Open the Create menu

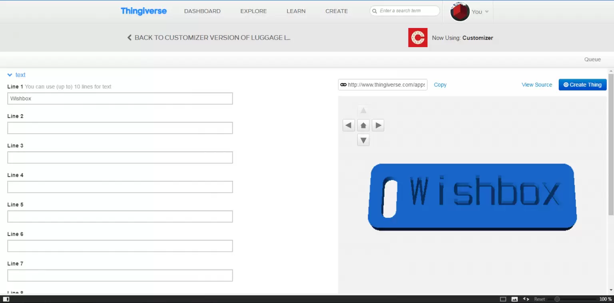pos(337,11)
